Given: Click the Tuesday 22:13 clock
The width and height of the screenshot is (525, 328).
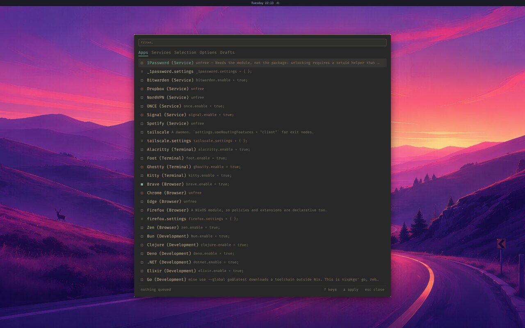Looking at the screenshot, I should click(x=262, y=3).
